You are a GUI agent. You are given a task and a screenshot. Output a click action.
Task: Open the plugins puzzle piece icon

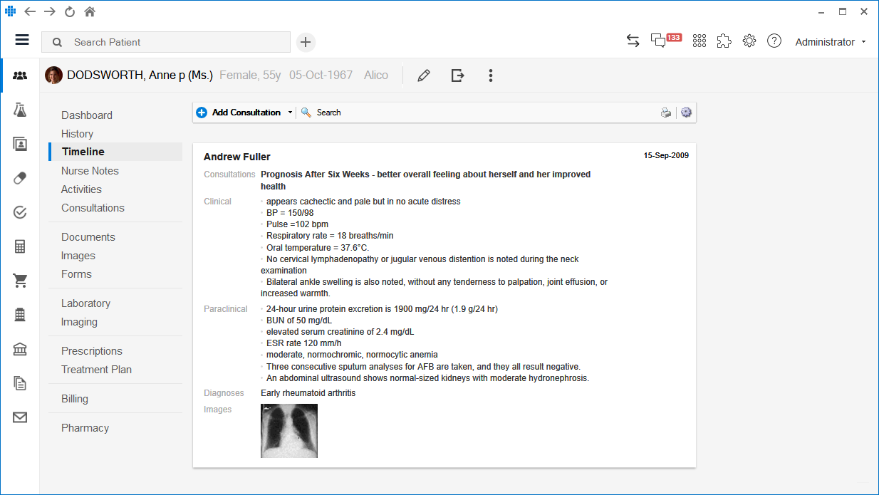pos(724,41)
